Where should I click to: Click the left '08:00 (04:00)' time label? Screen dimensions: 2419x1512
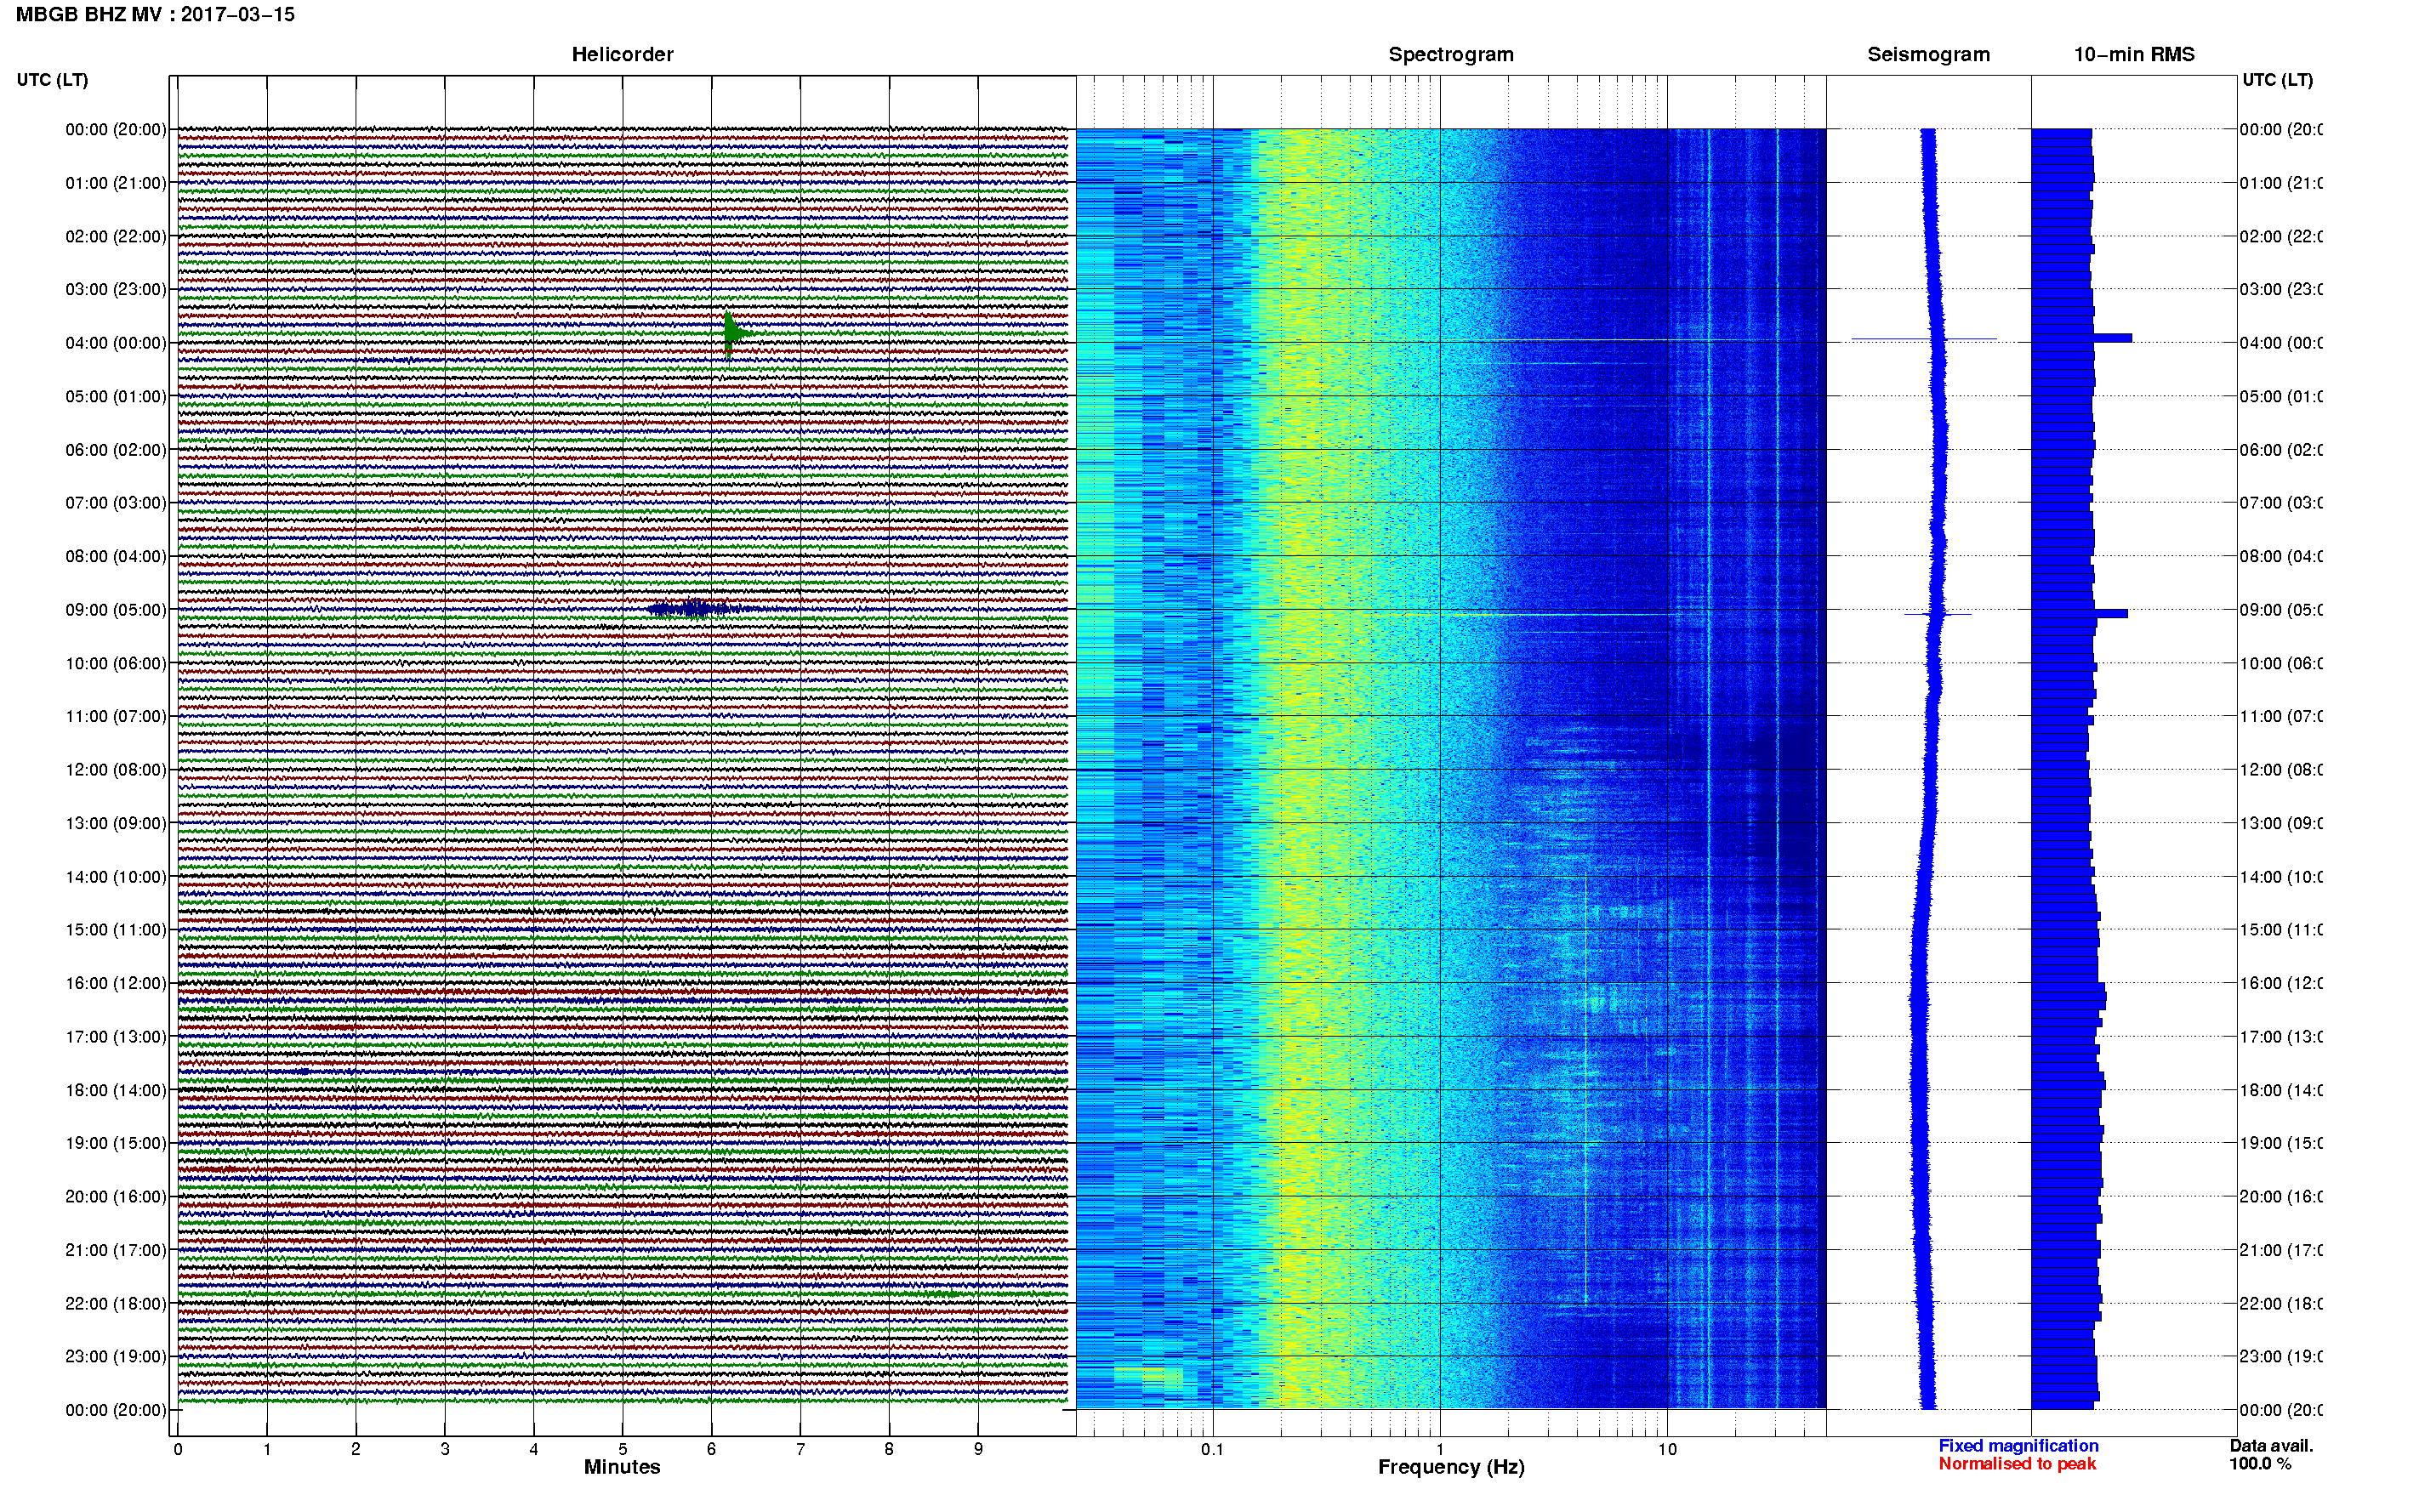click(x=116, y=556)
